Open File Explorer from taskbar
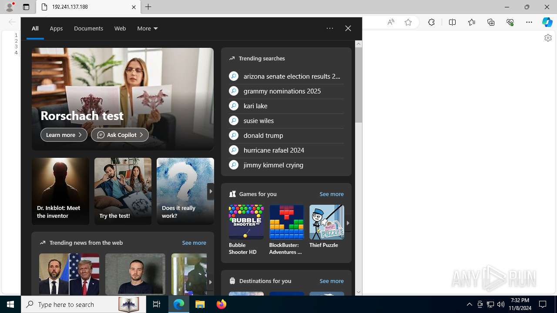557x313 pixels. click(200, 304)
